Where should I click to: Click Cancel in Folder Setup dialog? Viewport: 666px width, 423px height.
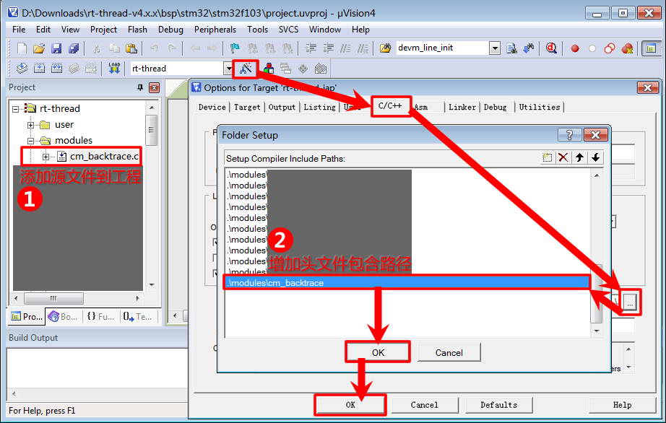pyautogui.click(x=449, y=352)
